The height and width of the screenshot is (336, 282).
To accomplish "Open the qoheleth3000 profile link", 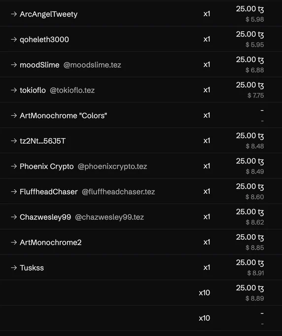I will [44, 40].
